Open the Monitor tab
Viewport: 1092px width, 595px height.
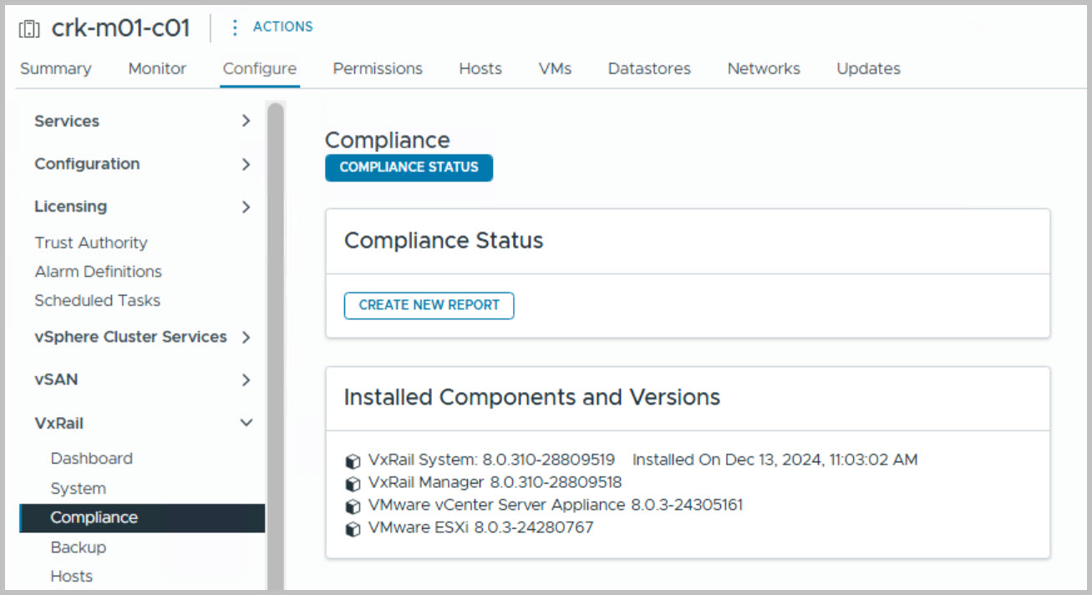[x=157, y=69]
